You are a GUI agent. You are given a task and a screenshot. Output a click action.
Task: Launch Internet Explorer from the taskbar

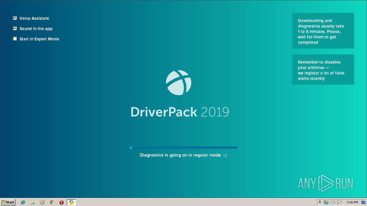tap(23, 202)
